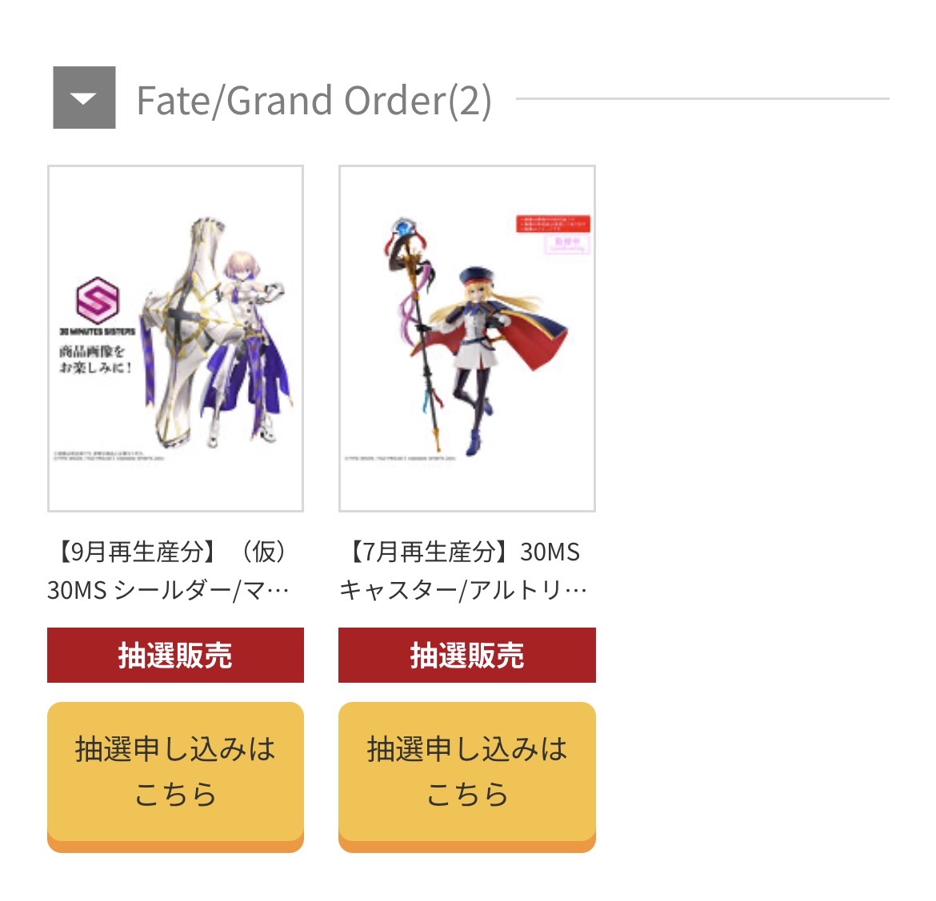The height and width of the screenshot is (901, 936).
Task: Click the red notice badge on Caster image
Action: click(553, 224)
